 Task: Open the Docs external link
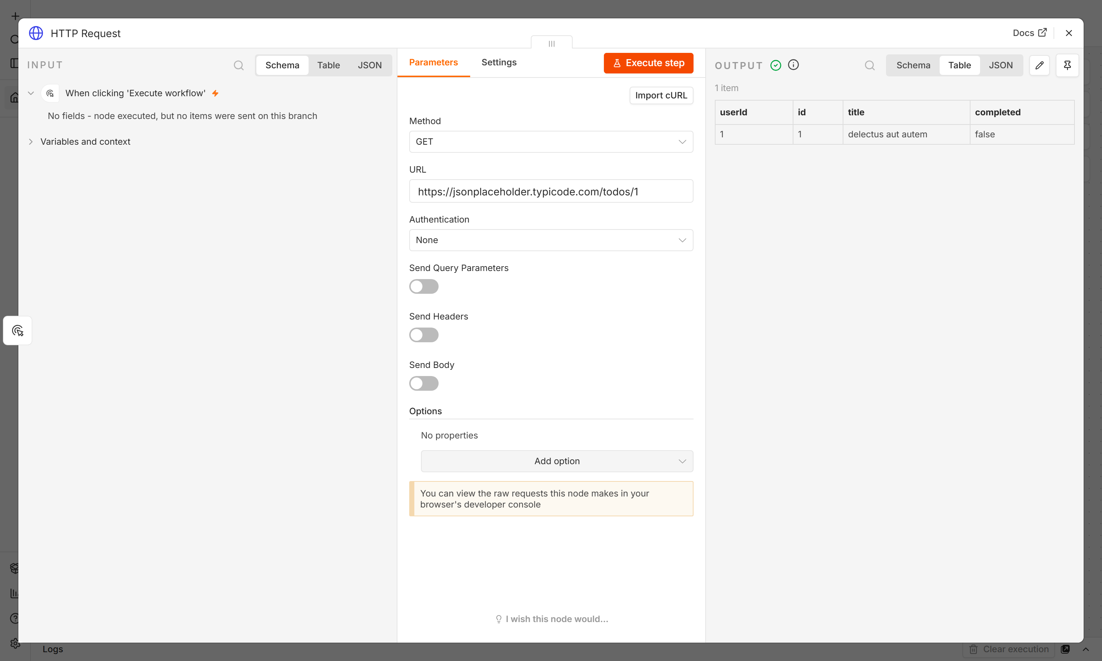click(1029, 33)
